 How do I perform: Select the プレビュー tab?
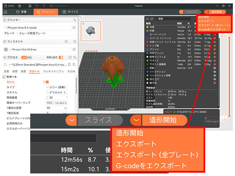click(46, 12)
